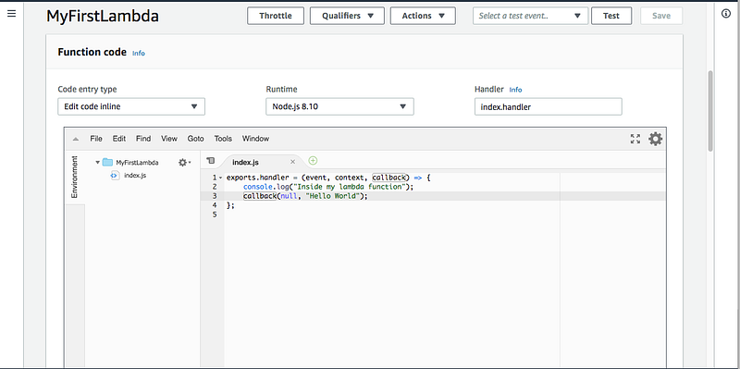The image size is (740, 369).
Task: Open editor preferences gear icon
Action: click(x=655, y=139)
